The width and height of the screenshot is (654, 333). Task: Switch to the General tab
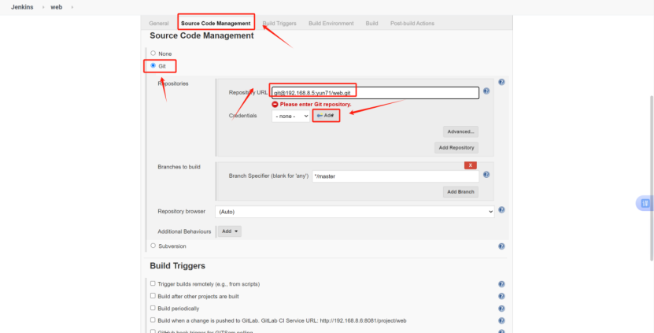(159, 24)
